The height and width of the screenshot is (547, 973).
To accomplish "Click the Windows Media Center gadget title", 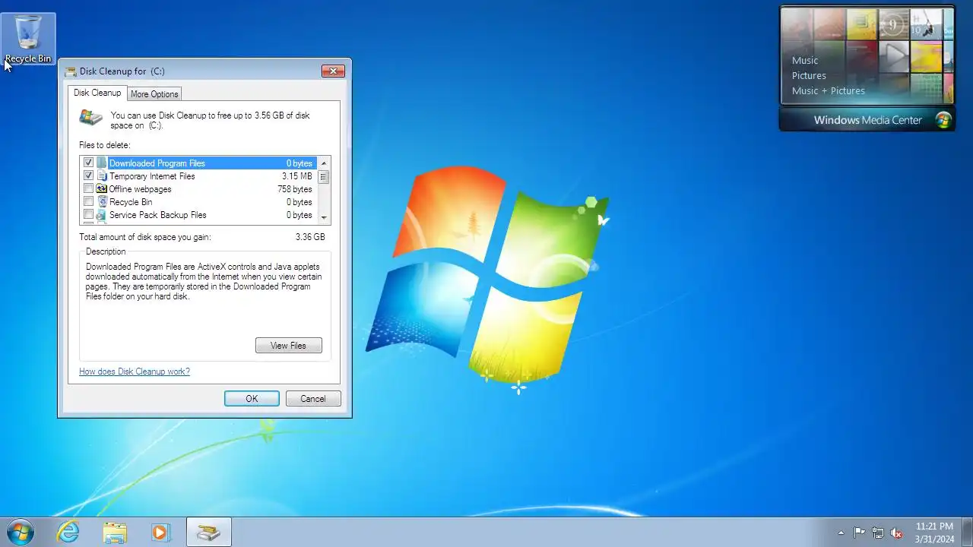I will (x=868, y=120).
